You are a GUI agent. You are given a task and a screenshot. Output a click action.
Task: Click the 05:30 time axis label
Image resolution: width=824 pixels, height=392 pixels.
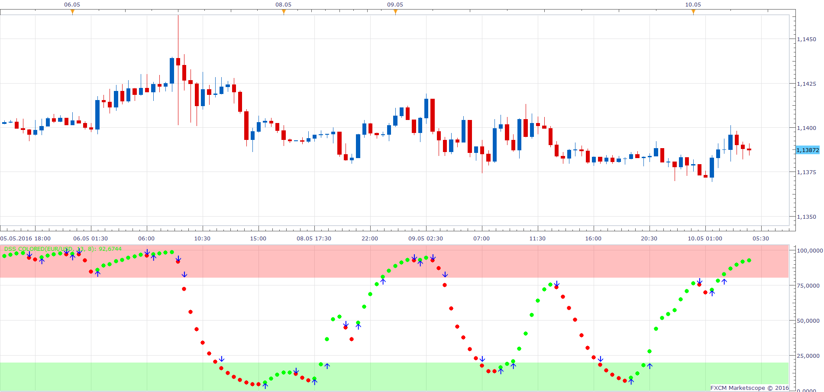[x=761, y=239]
